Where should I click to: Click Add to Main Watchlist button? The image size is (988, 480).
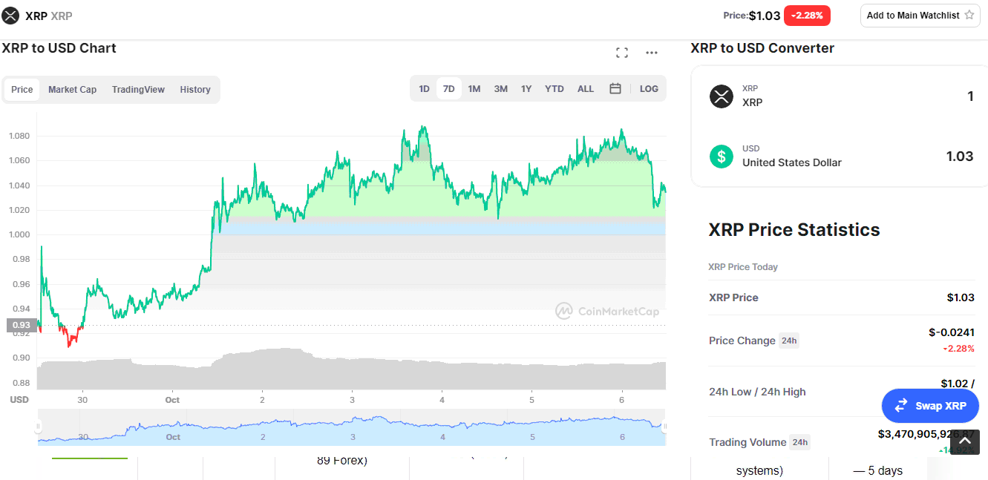[920, 16]
